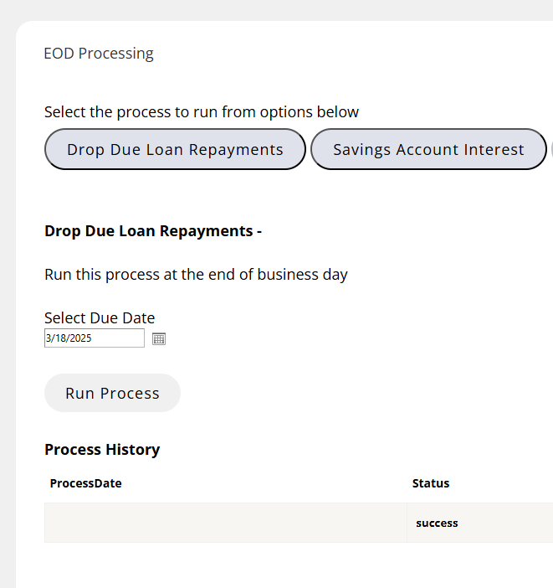Click the end of business day instruction text
553x588 pixels.
(196, 275)
